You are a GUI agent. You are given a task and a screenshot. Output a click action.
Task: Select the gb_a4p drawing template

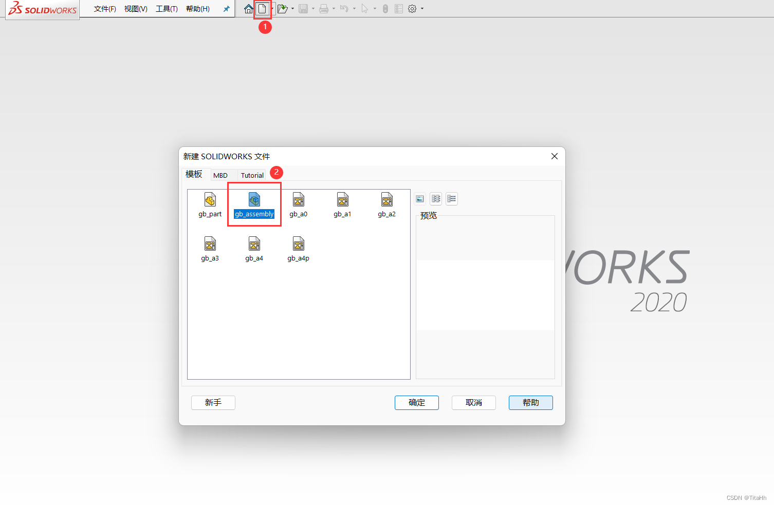click(x=299, y=249)
